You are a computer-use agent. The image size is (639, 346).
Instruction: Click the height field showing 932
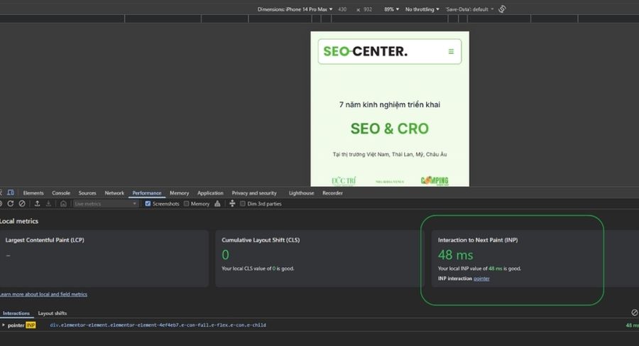[368, 9]
